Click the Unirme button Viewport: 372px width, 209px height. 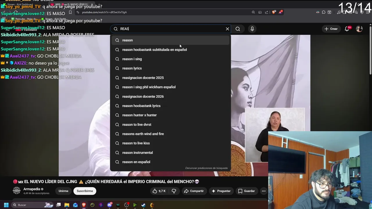pos(63,191)
